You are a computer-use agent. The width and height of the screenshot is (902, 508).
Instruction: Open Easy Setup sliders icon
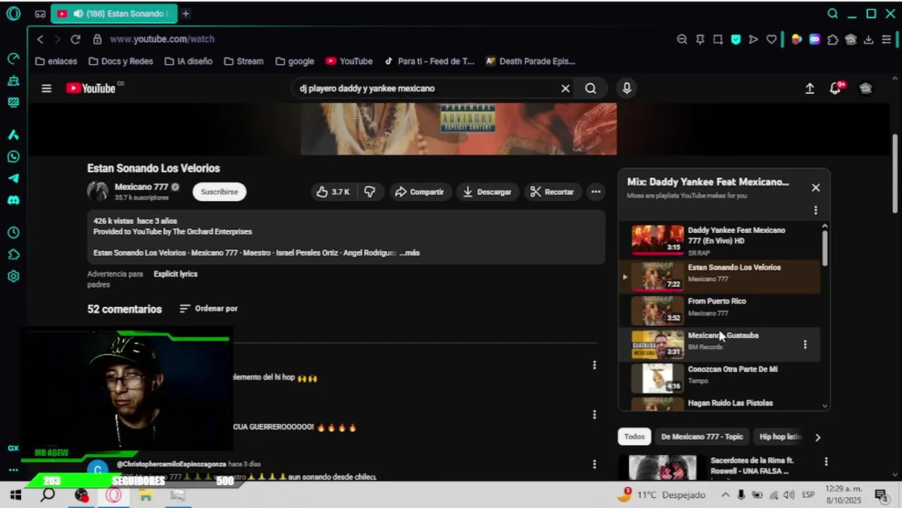(x=886, y=40)
